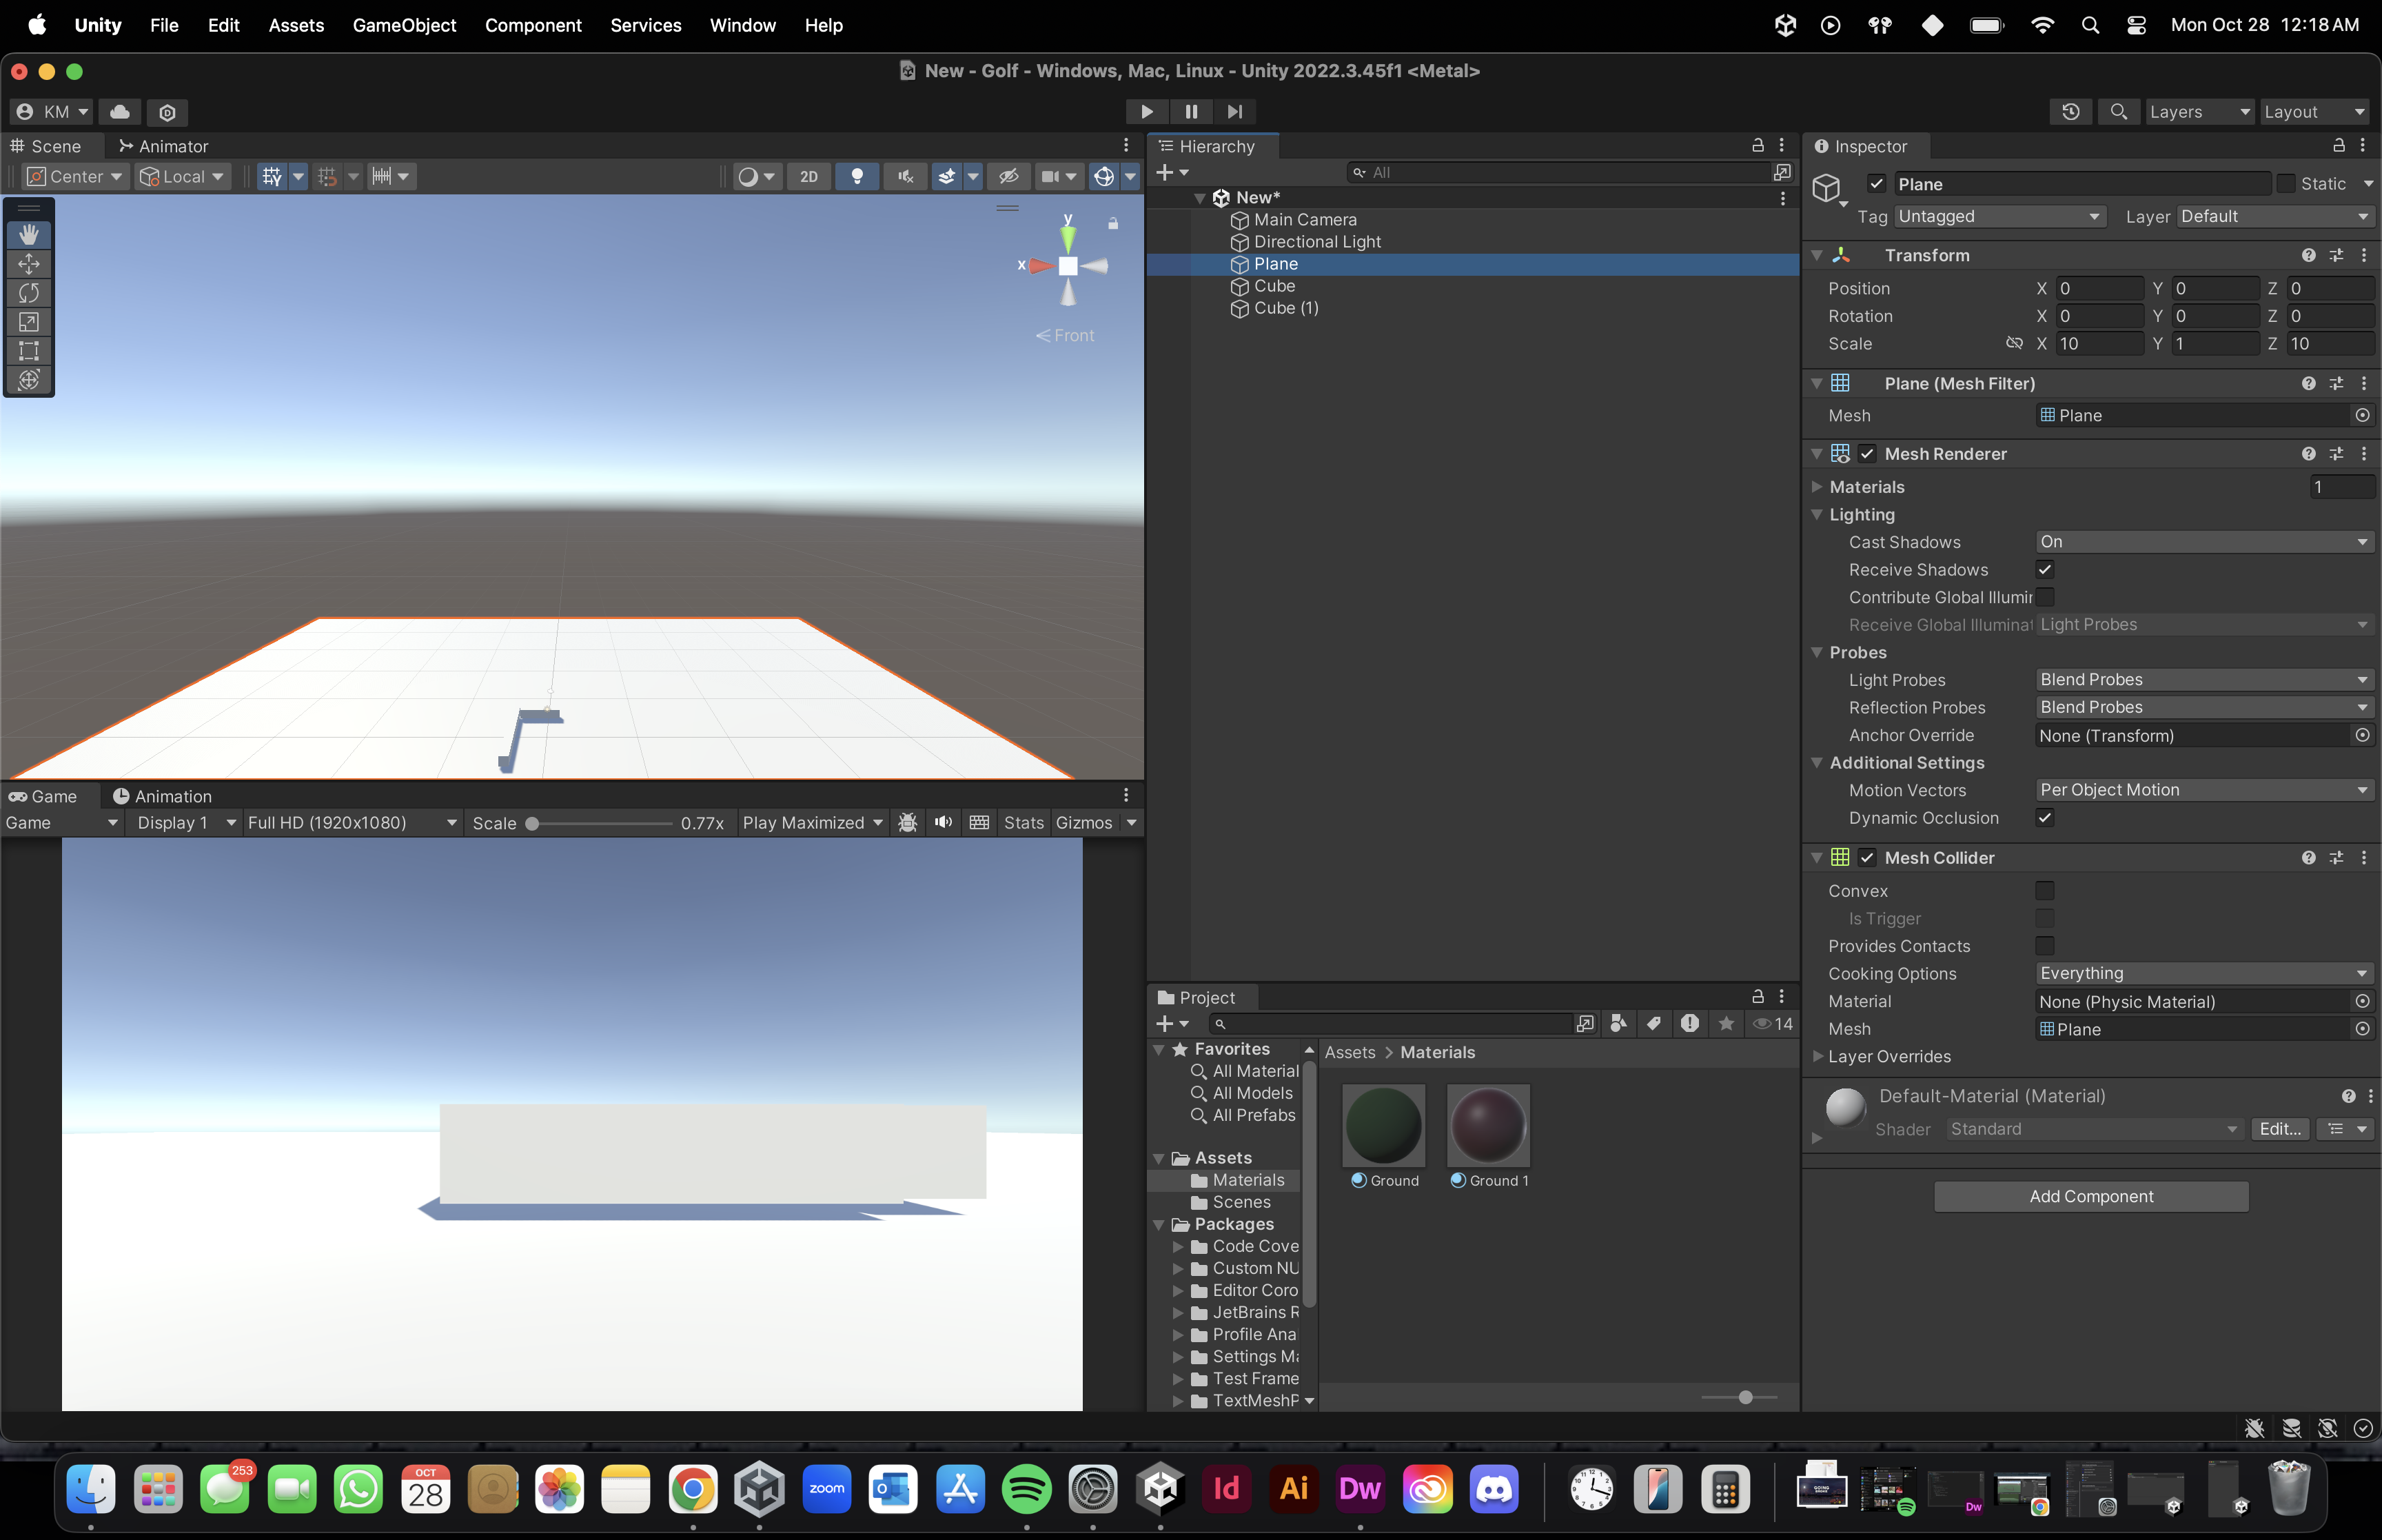
Task: Select the Move tool in Scene
Action: tap(29, 263)
